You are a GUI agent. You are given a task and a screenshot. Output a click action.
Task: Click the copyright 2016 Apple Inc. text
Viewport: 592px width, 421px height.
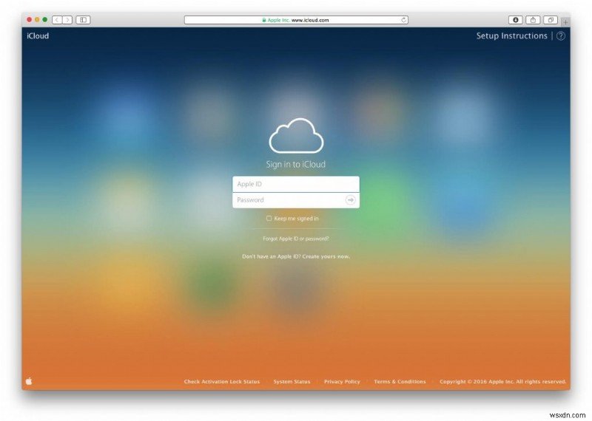pyautogui.click(x=503, y=381)
